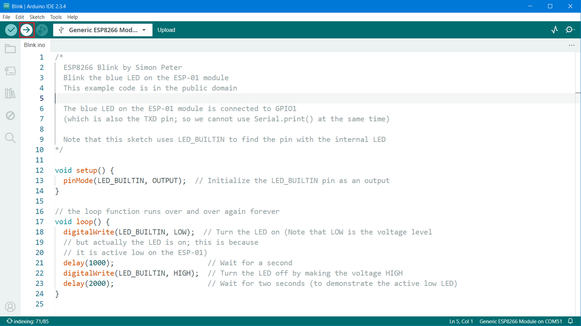Click the 'Wait for a second' comment
Viewport: 581px width, 326px height.
pos(250,263)
